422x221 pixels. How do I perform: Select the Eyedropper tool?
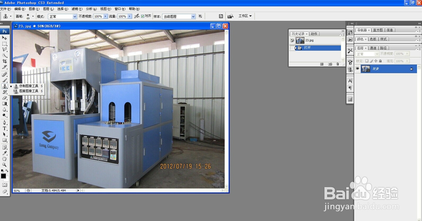(x=4, y=153)
